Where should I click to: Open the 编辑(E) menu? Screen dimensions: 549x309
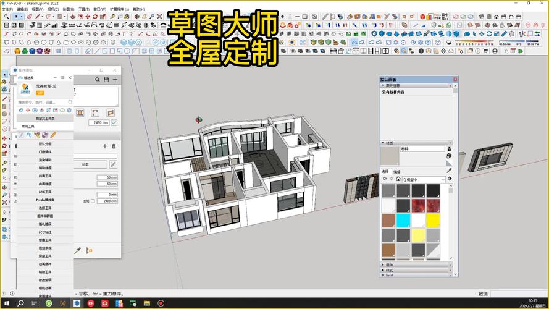pos(22,9)
